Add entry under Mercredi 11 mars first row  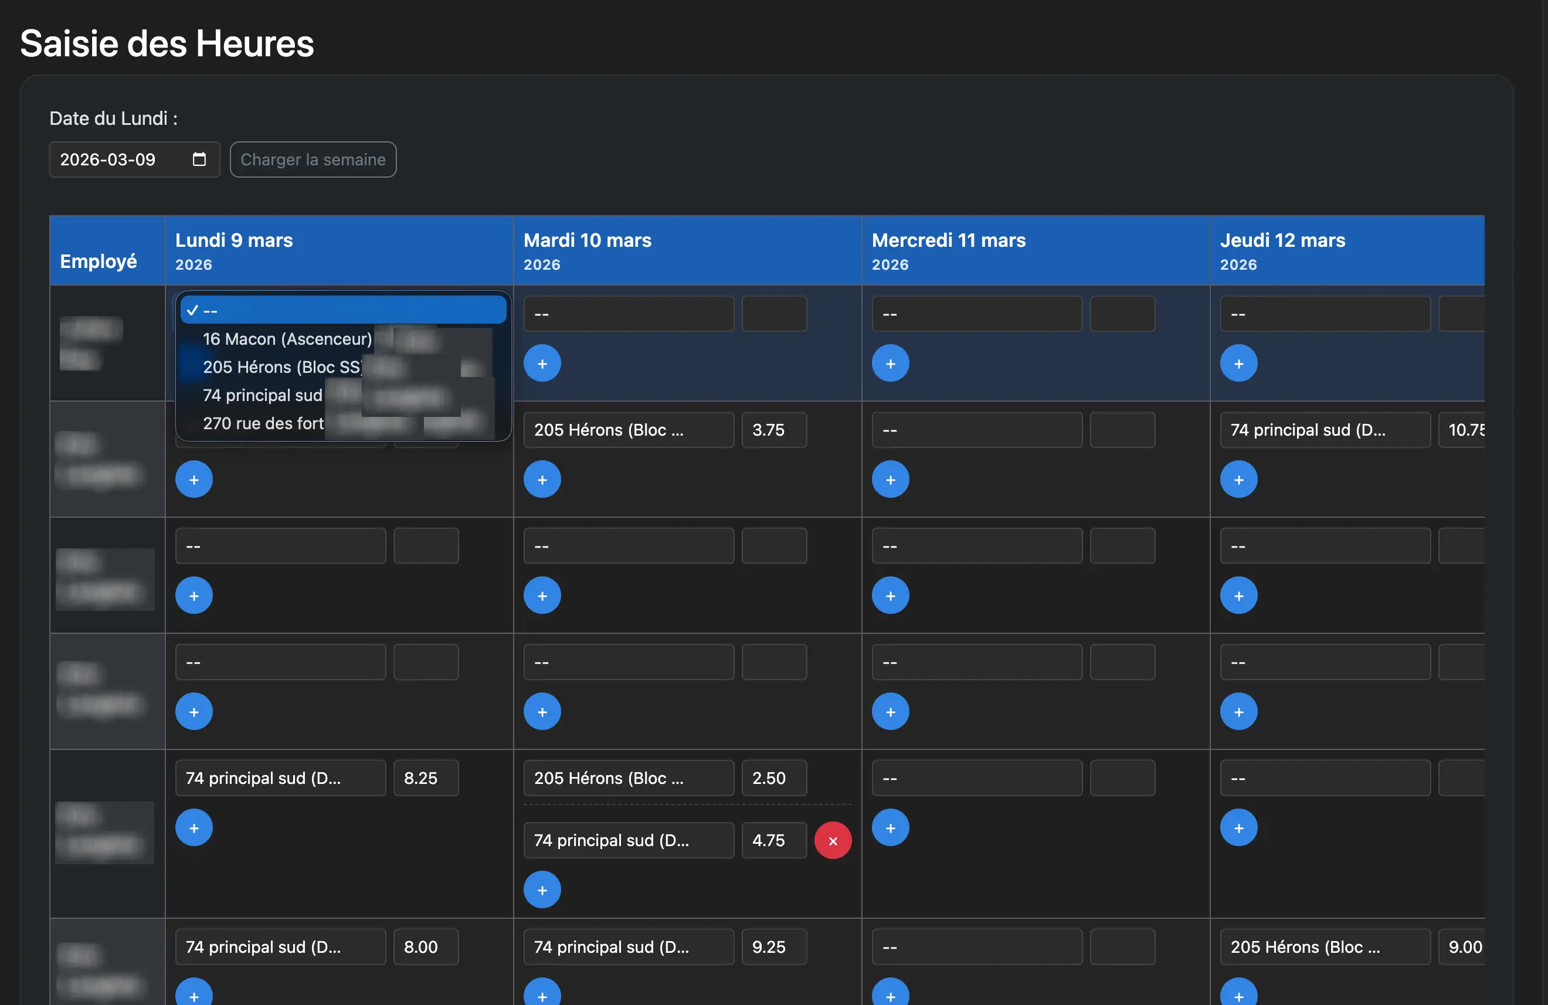(x=890, y=363)
